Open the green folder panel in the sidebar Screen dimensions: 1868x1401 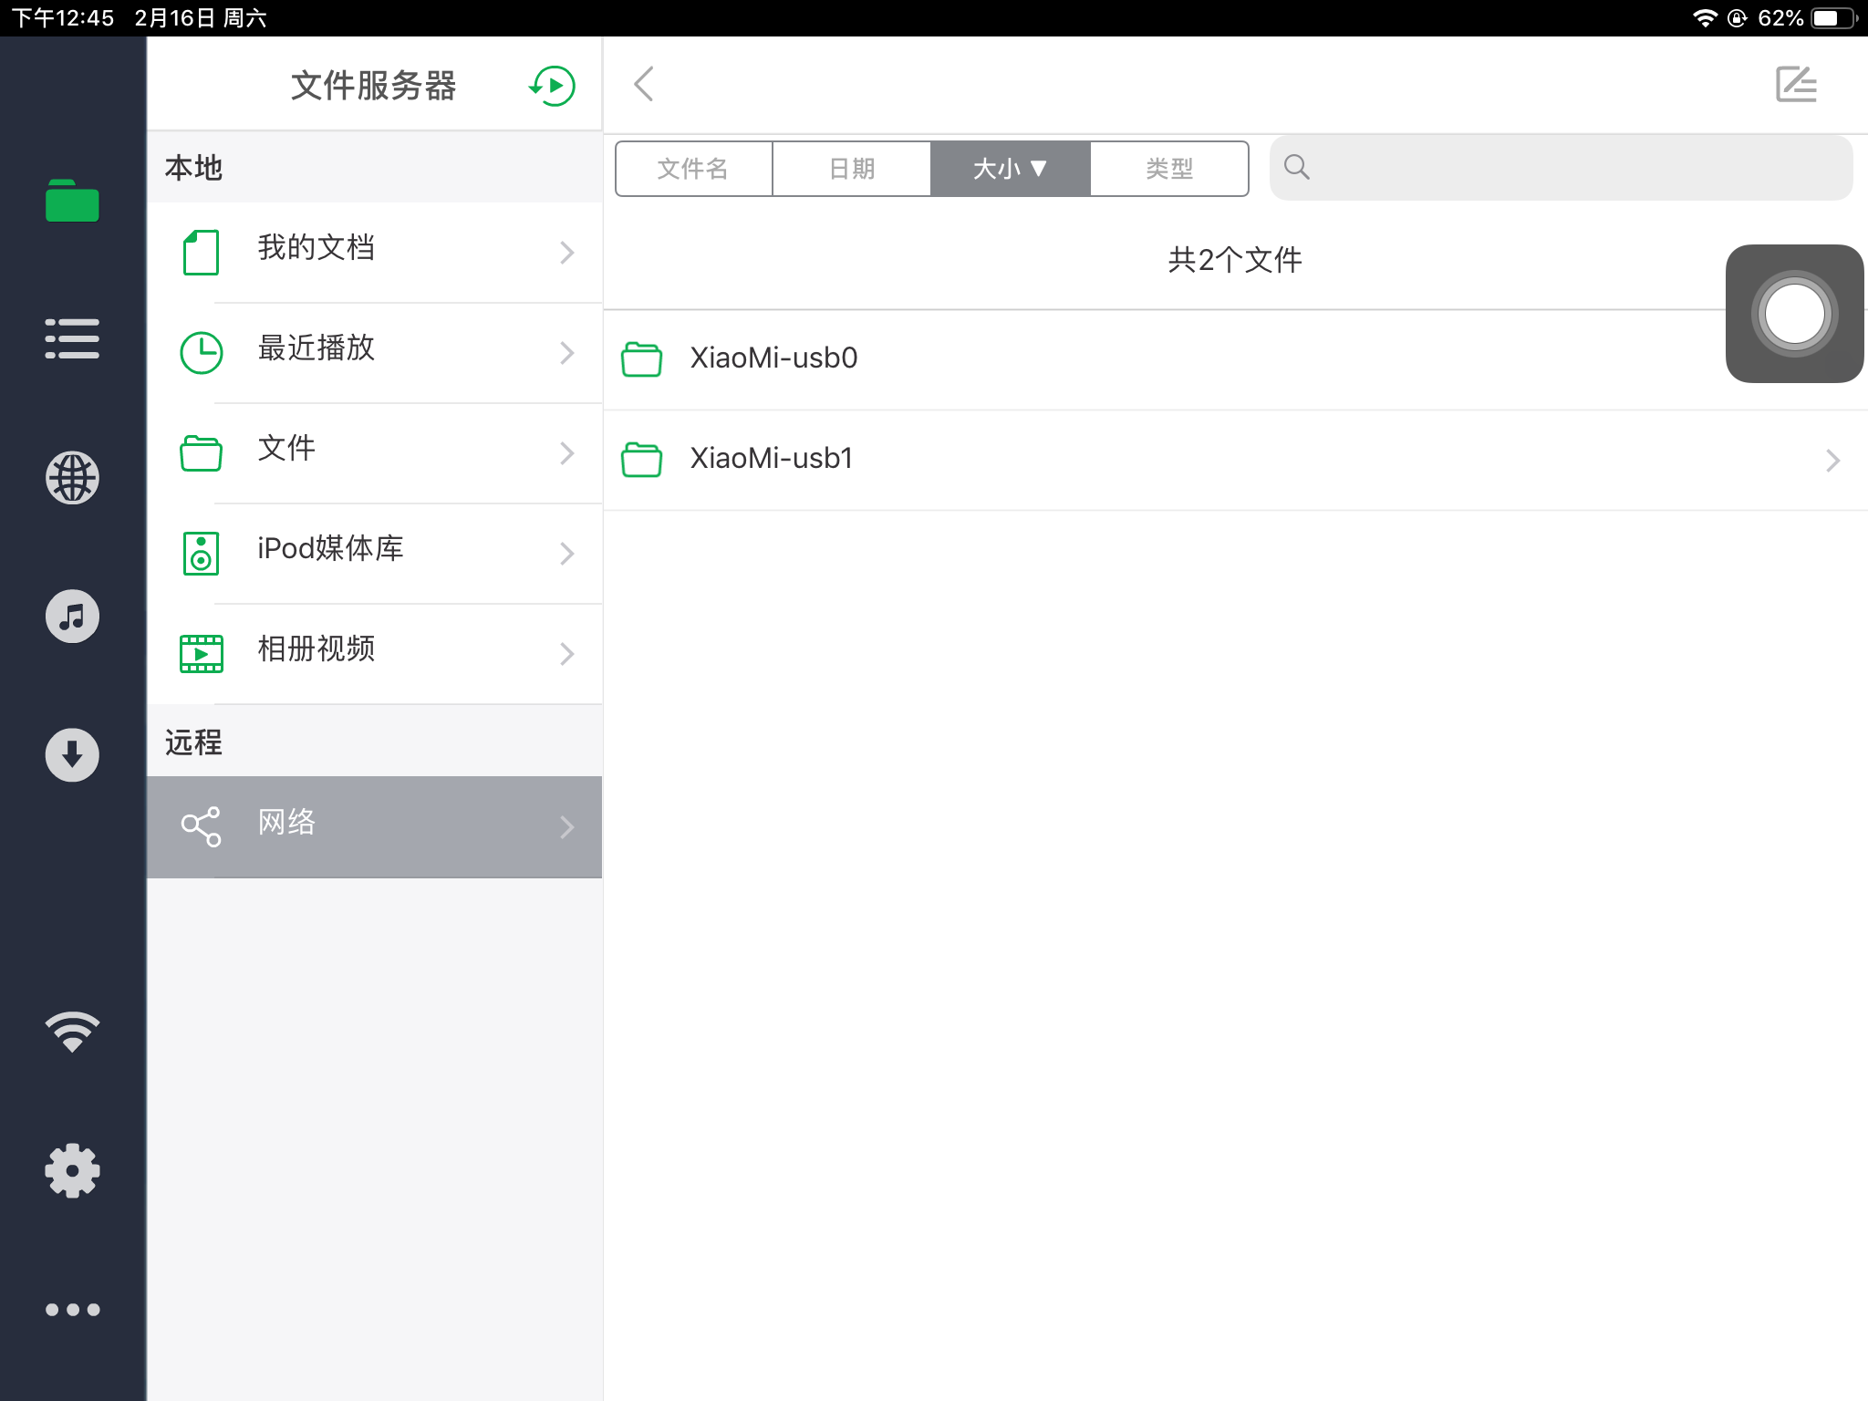tap(72, 202)
